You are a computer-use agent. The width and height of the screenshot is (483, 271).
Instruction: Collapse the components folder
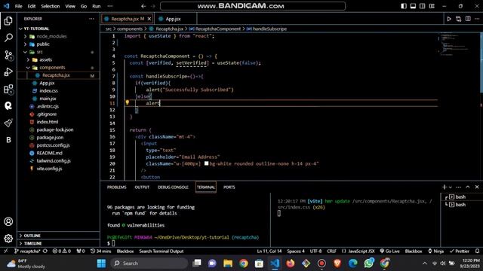tap(52, 67)
